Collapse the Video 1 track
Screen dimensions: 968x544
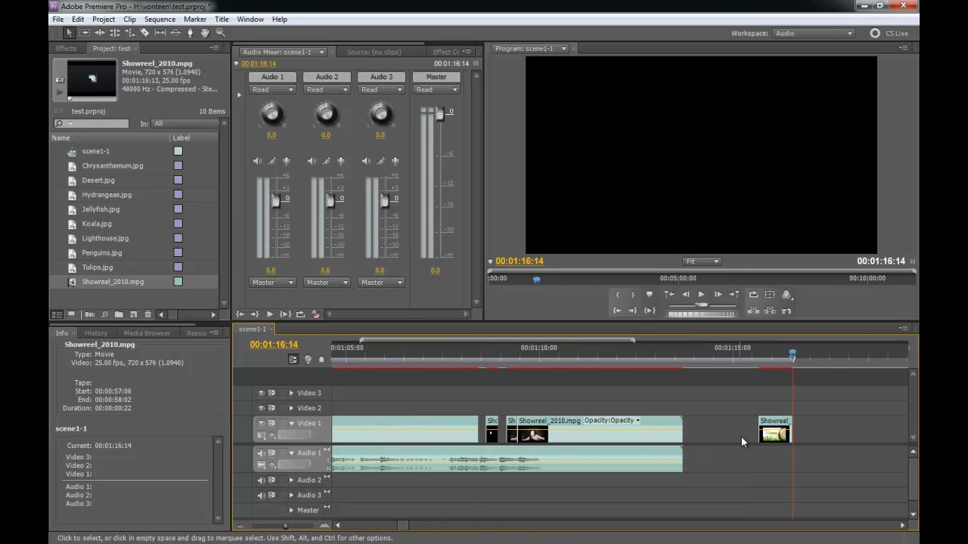(291, 423)
